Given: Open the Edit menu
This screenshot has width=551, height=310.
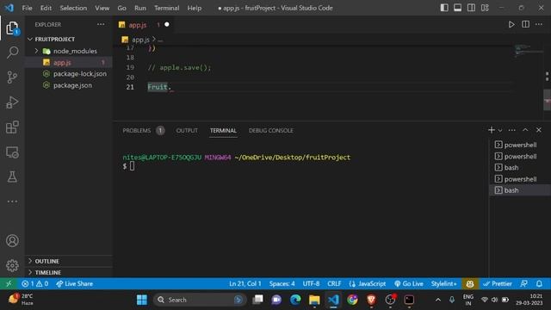Looking at the screenshot, I should click(x=46, y=8).
